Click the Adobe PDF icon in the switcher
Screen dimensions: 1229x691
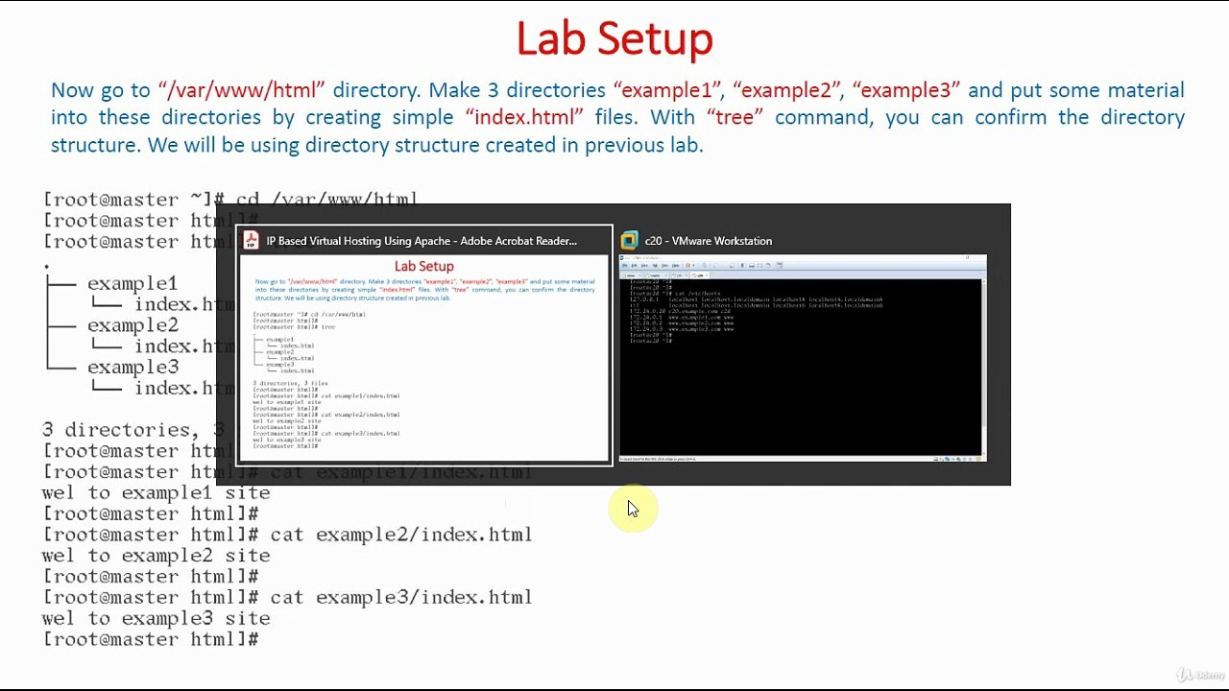pos(252,240)
